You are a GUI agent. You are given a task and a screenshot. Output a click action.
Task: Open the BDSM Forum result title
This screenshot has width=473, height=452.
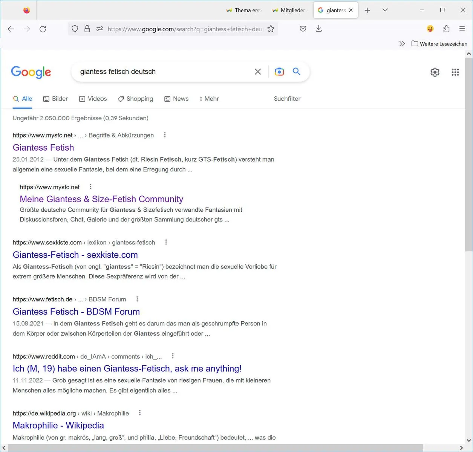click(x=76, y=312)
